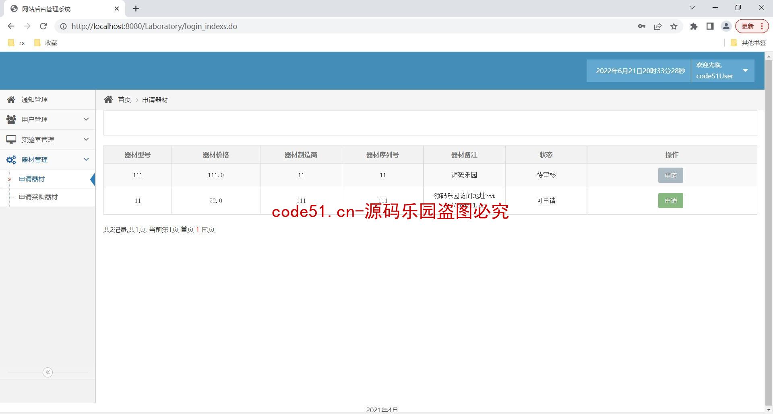Click the 器材制造商 column header
The height and width of the screenshot is (414, 773).
(301, 155)
